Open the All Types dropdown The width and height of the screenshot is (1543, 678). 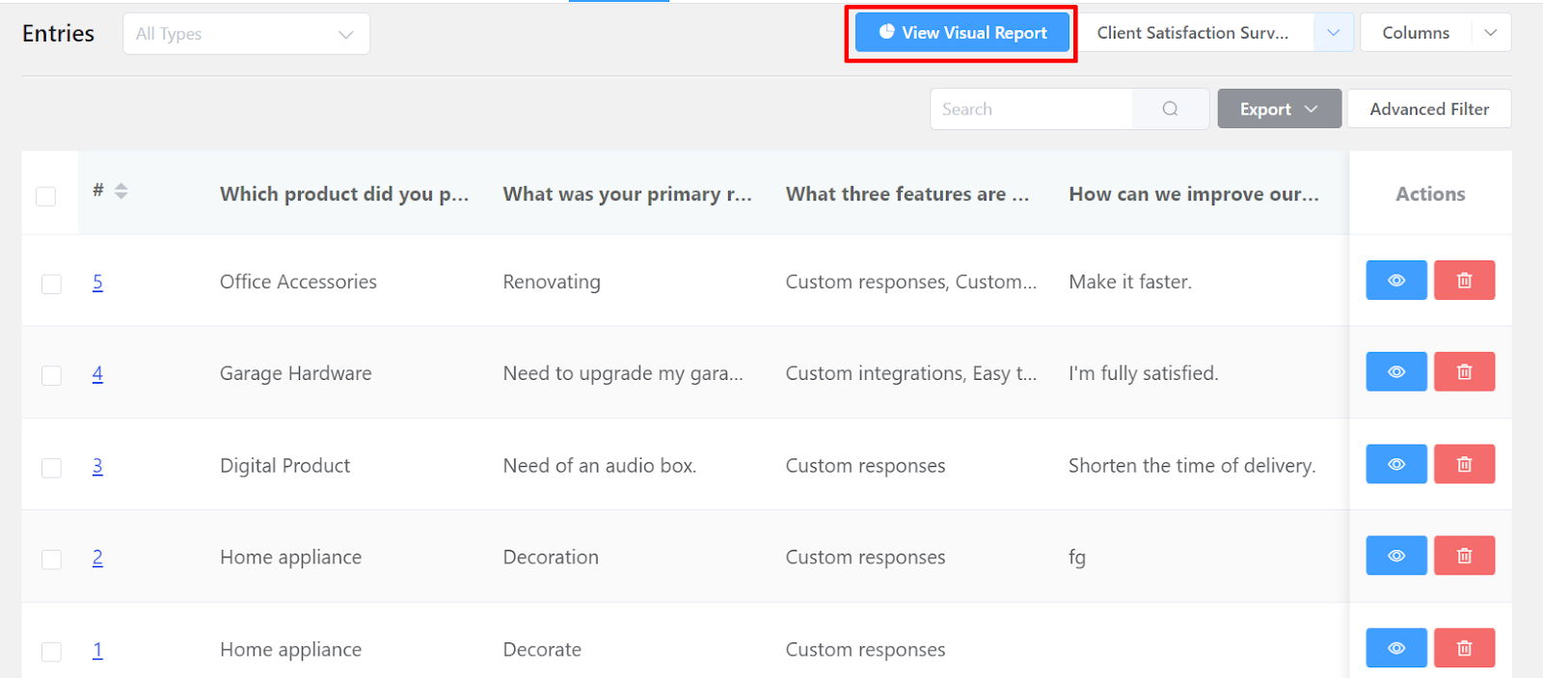point(246,35)
